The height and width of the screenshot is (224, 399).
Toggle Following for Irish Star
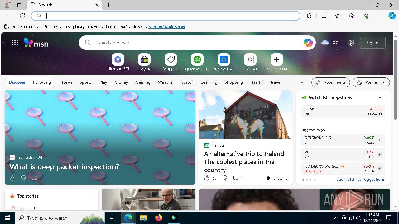tap(277, 178)
